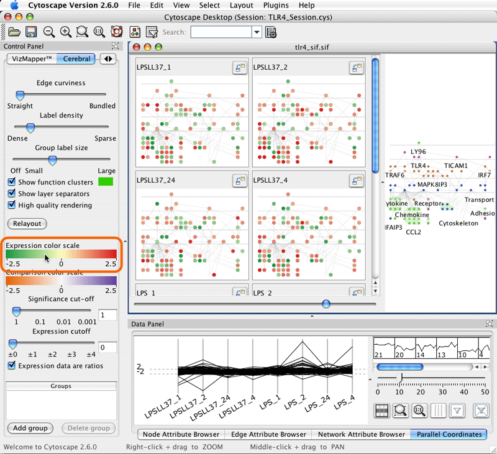The height and width of the screenshot is (454, 497).
Task: Click right arrow of thumbnail strip scrollbar
Action: click(485, 367)
